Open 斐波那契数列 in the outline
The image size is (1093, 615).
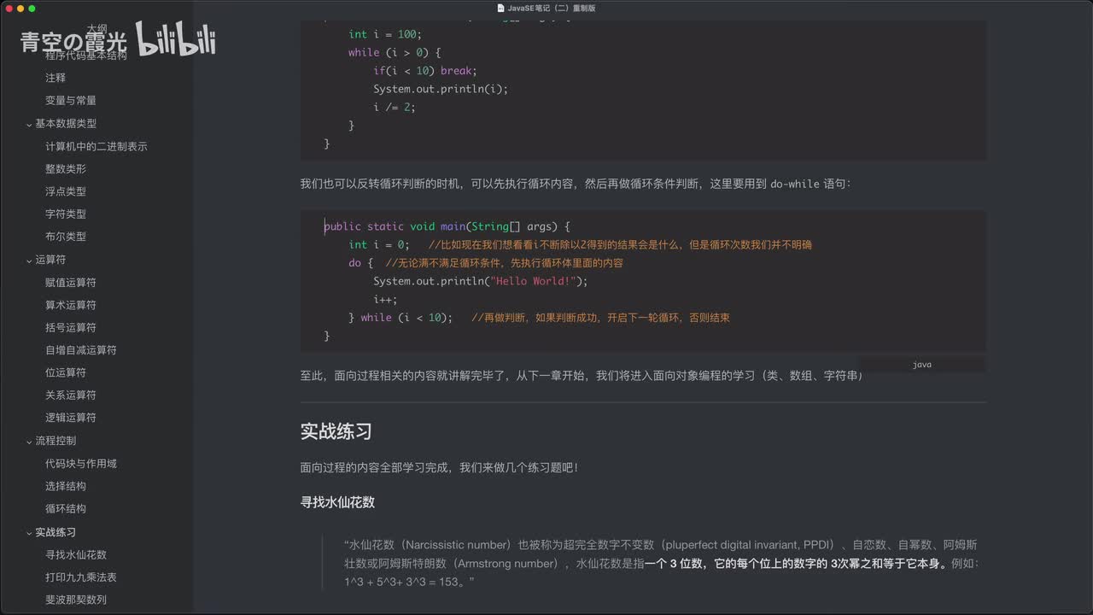76,600
